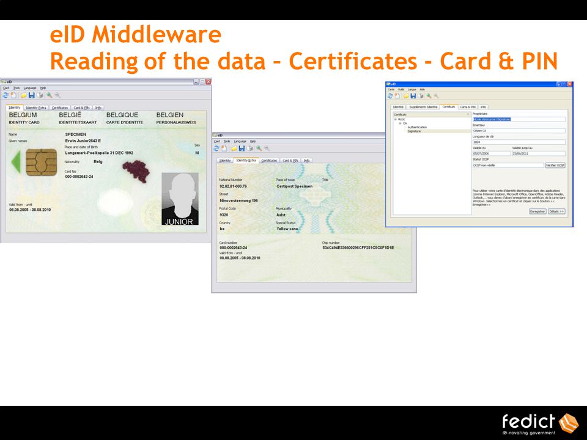Click the Vérifier OCSP button
Image resolution: width=587 pixels, height=440 pixels.
(555, 166)
